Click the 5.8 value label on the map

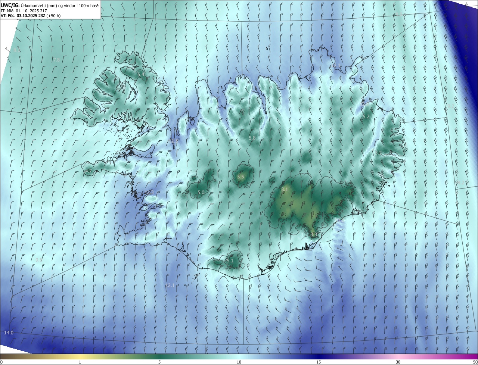[252, 138]
